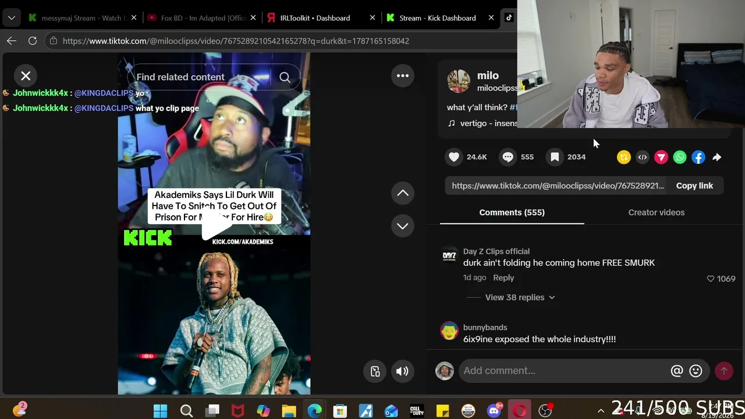745x419 pixels.
Task: Like the Day Z Clips official comment
Action: (710, 279)
